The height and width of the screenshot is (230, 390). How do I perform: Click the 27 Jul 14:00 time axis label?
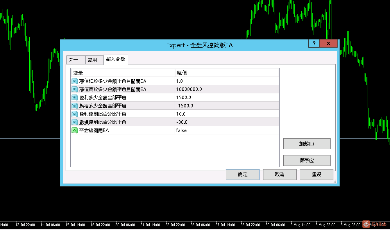(x=225, y=225)
